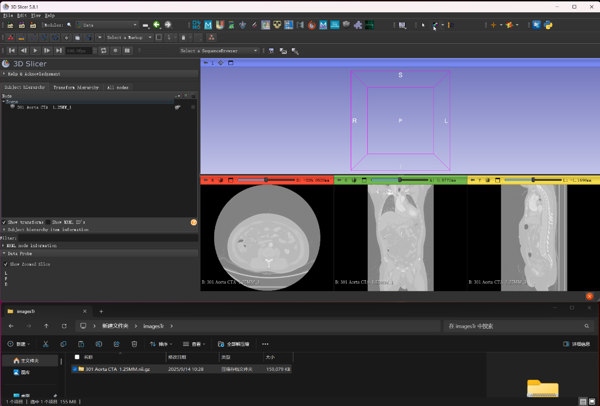Save the scene with the SAVE icon
The image size is (600, 406).
tap(33, 25)
